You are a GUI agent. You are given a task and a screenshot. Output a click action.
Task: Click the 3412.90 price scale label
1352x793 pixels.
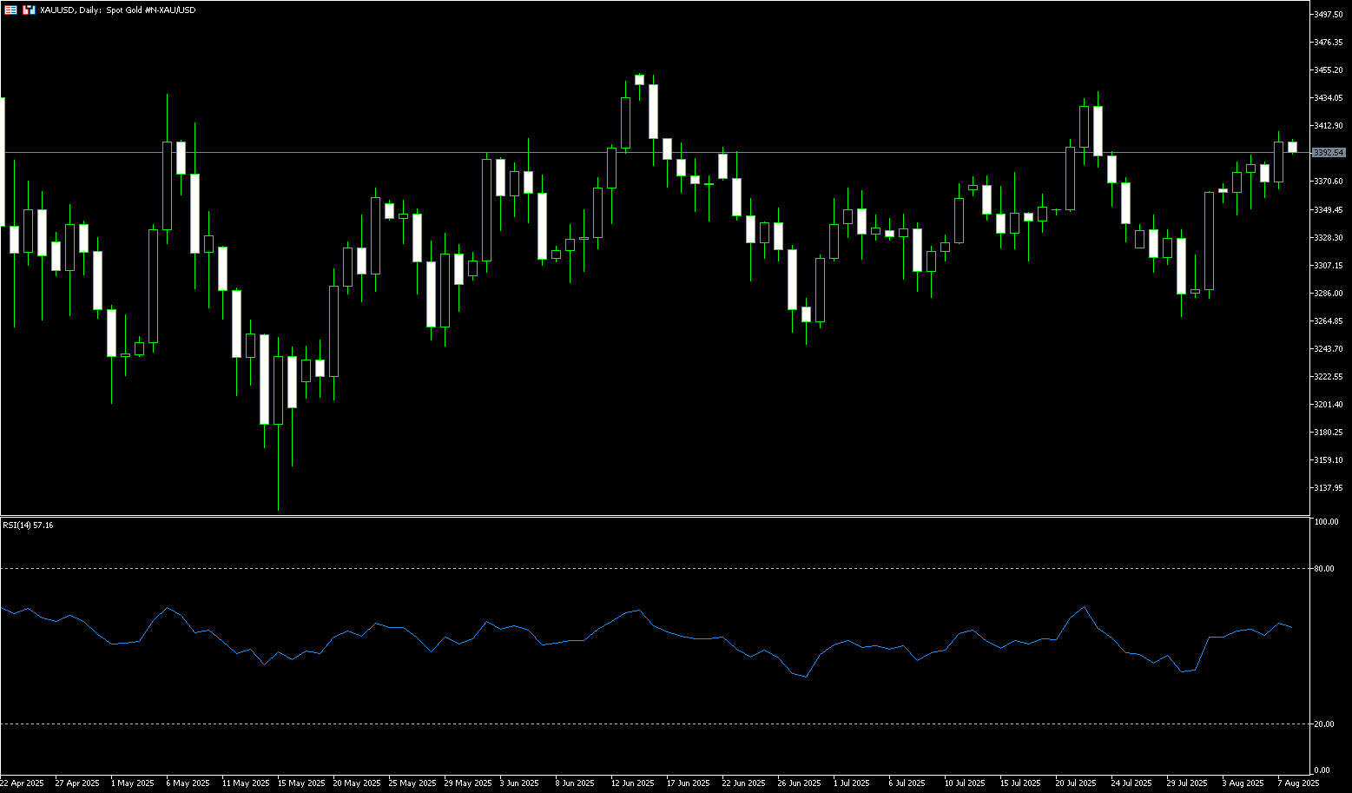coord(1329,126)
